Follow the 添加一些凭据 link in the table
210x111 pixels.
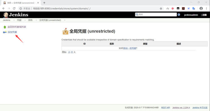pyautogui.click(x=130, y=48)
